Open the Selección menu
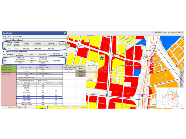This screenshot has width=186, height=139. point(17,37)
